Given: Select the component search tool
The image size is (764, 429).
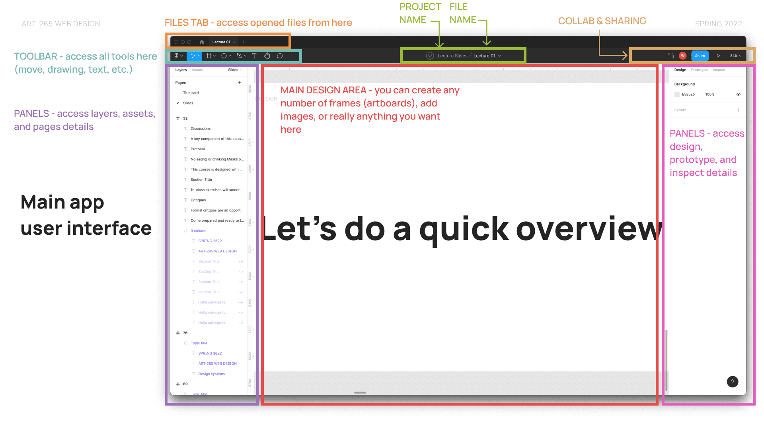Looking at the screenshot, I should pos(198,70).
